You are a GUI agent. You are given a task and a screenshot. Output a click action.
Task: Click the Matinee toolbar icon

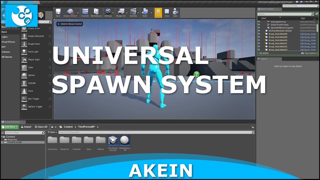tap(133, 12)
